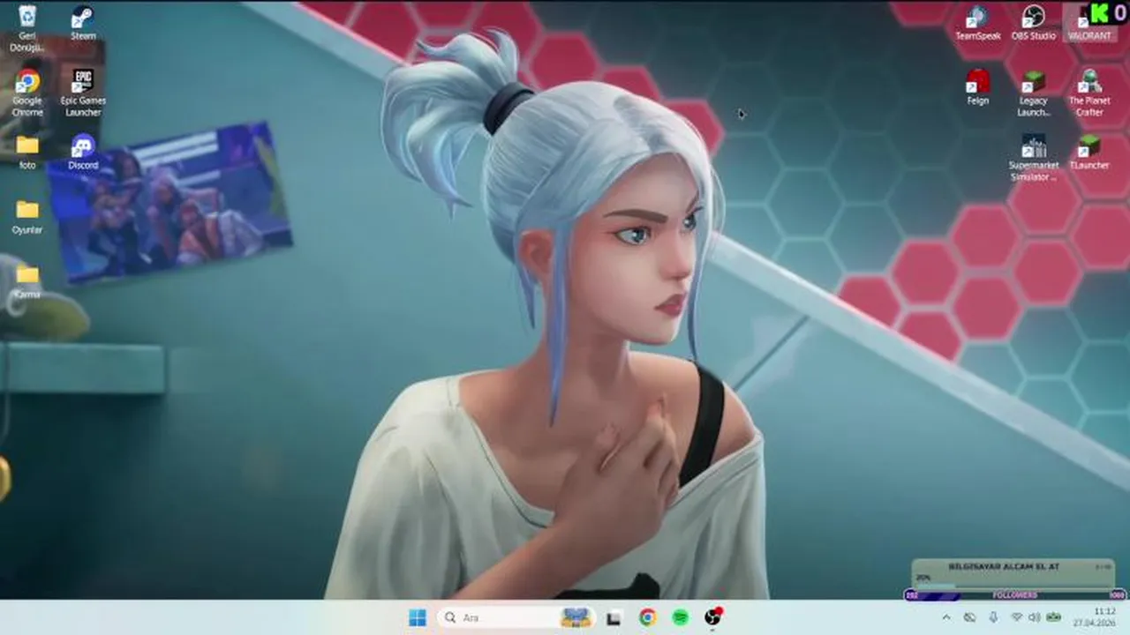Viewport: 1130px width, 635px height.
Task: Select the Legacy Launcher shortcut
Action: point(1033,93)
